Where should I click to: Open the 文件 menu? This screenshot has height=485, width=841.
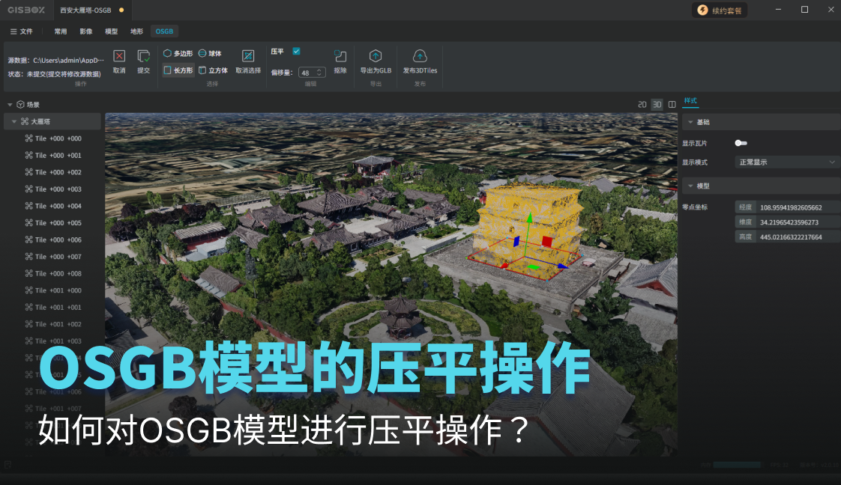[22, 31]
